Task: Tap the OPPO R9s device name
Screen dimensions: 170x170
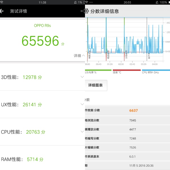Action: coord(42,25)
